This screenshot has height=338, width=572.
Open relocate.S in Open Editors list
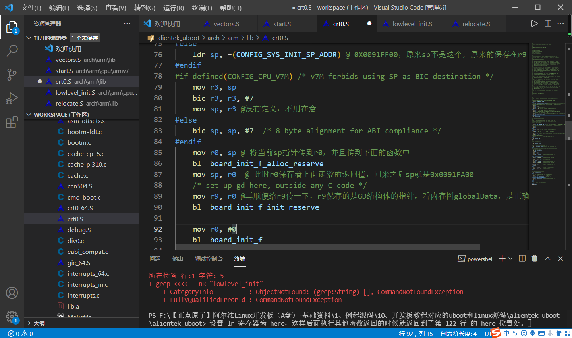pyautogui.click(x=81, y=103)
